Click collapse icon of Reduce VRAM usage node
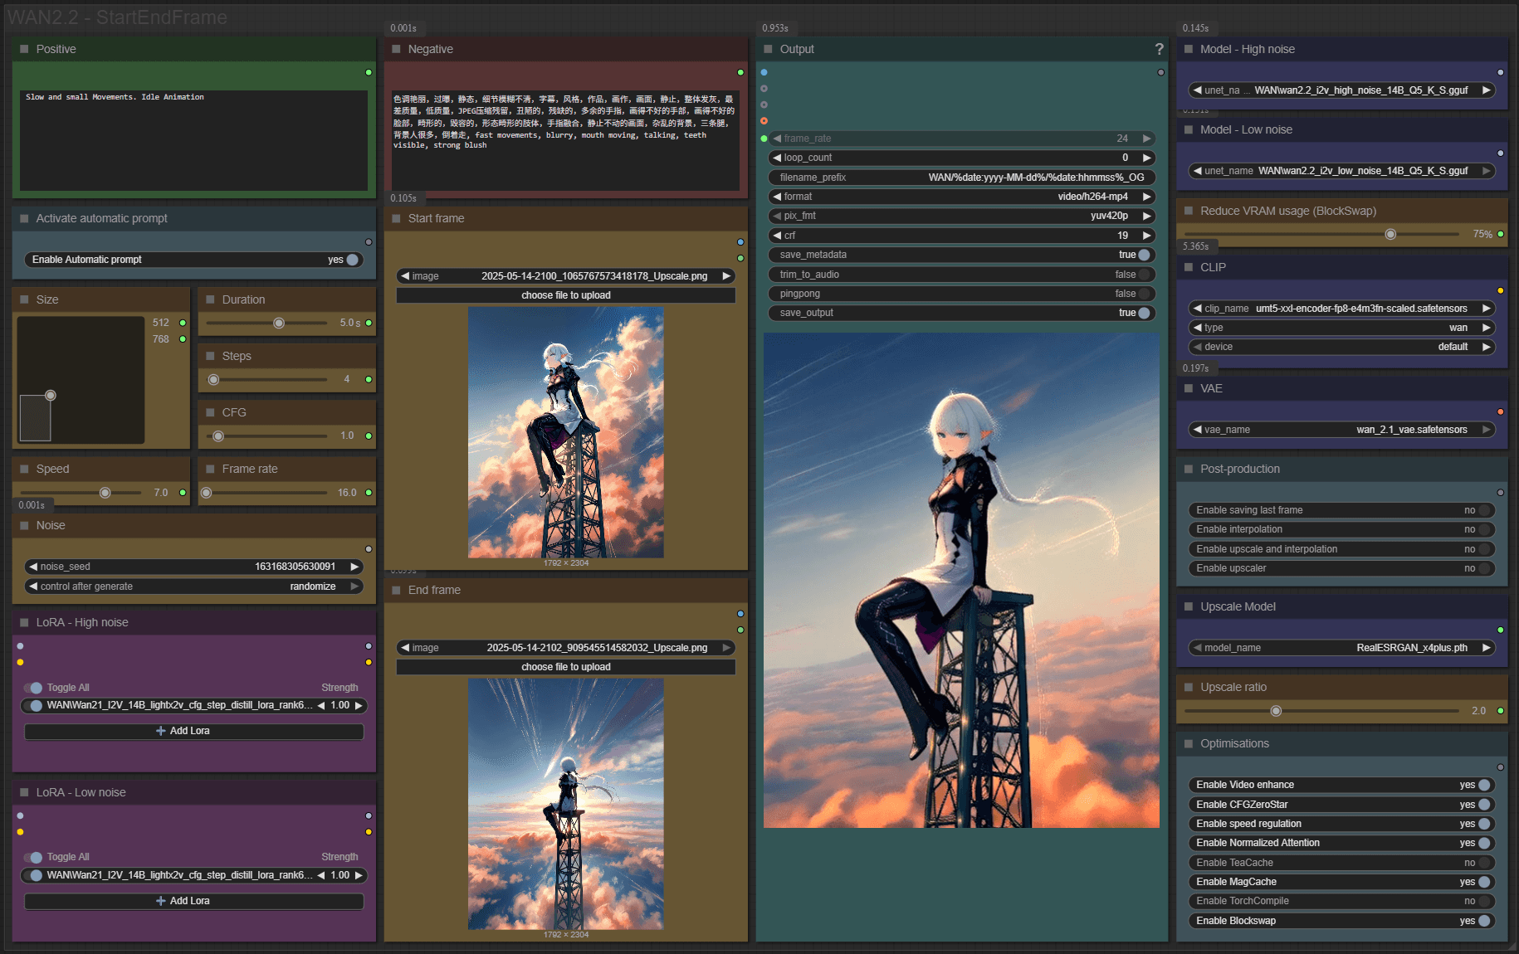Viewport: 1519px width, 954px height. pos(1189,211)
